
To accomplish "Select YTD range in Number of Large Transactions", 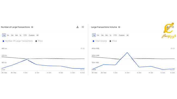I will click(25, 35).
